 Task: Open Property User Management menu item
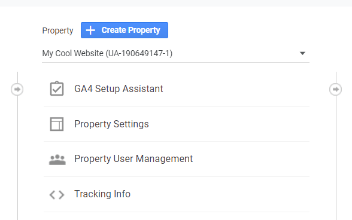click(133, 159)
